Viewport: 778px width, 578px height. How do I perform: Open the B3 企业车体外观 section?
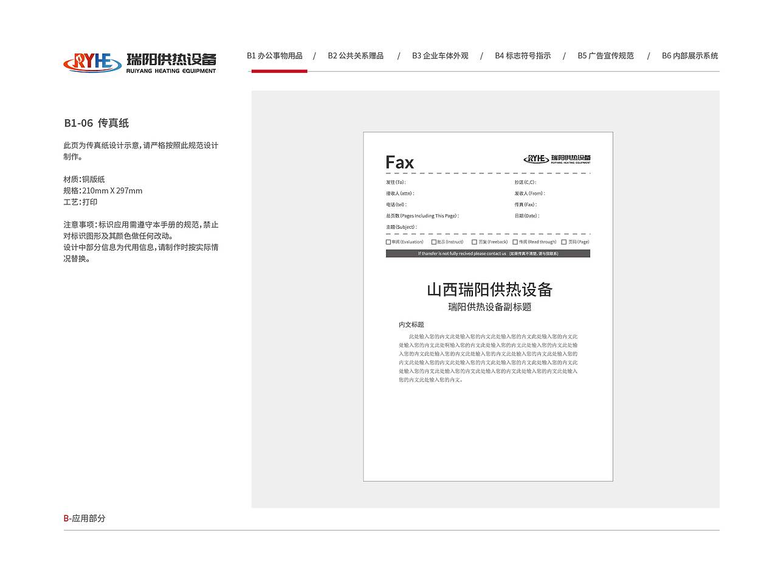439,55
